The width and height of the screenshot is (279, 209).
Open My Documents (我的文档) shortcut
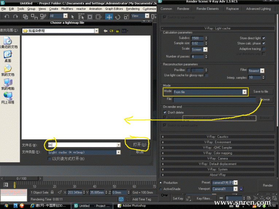click(8, 70)
